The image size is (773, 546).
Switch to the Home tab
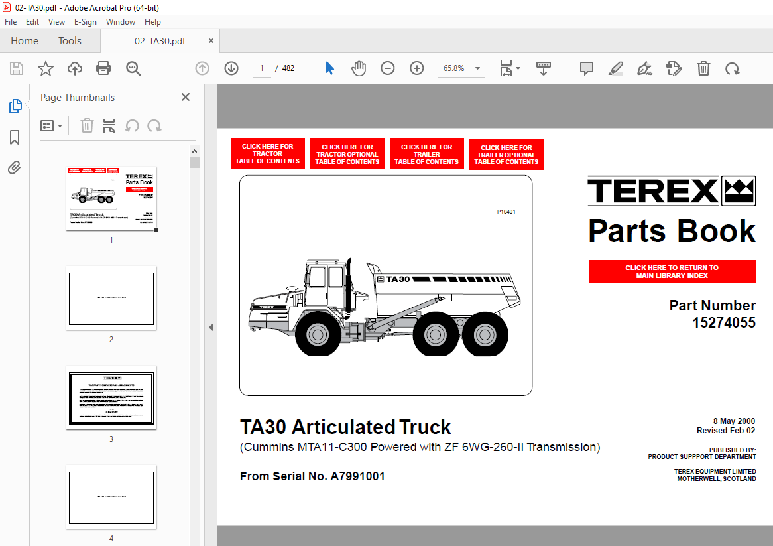pos(25,41)
